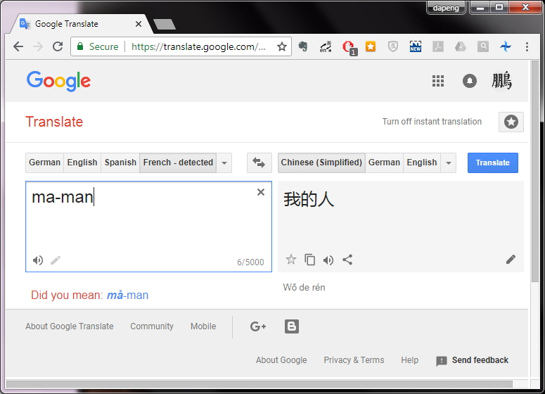Select English as source language
The width and height of the screenshot is (545, 394).
point(82,163)
